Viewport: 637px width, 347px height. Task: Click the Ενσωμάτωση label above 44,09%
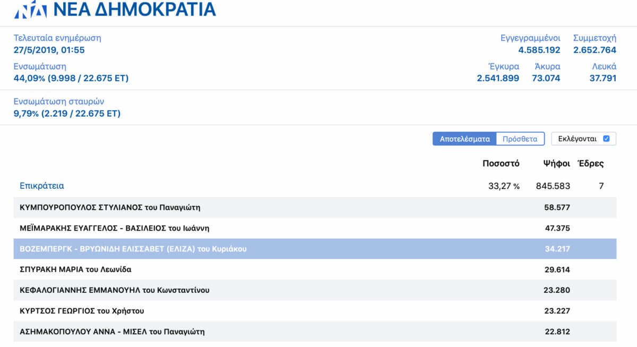coord(40,66)
